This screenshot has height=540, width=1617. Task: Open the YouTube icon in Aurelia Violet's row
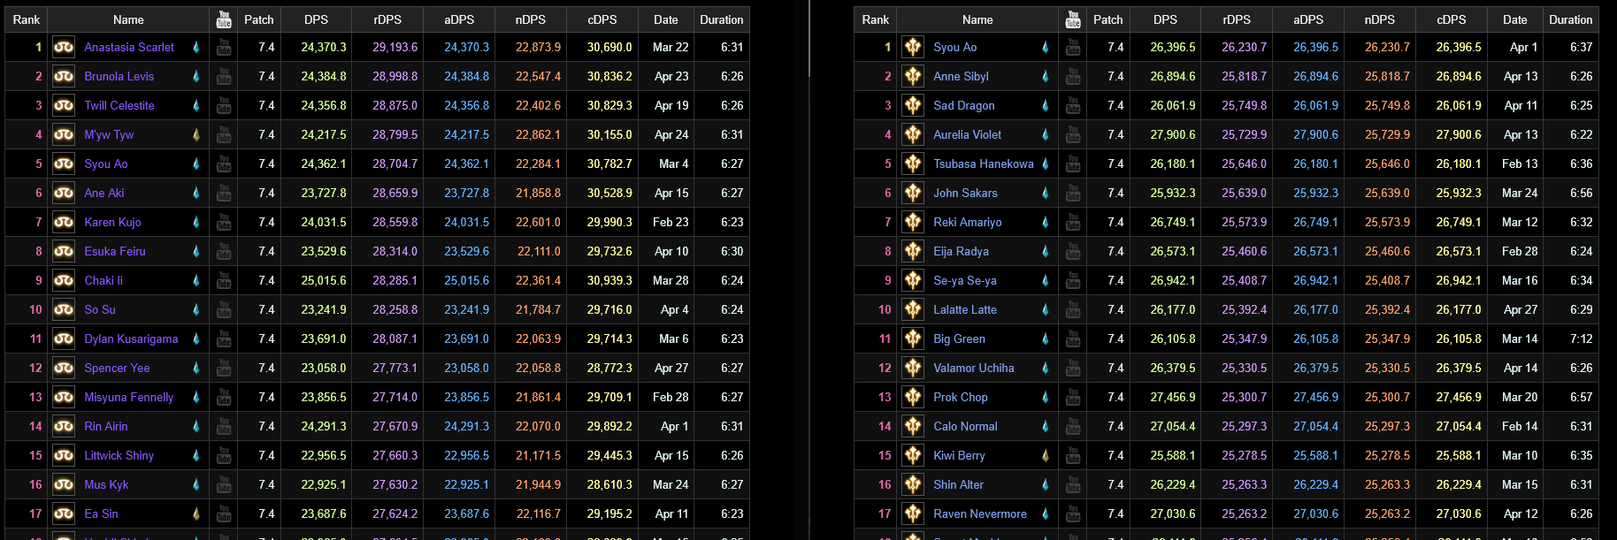coord(1073,134)
